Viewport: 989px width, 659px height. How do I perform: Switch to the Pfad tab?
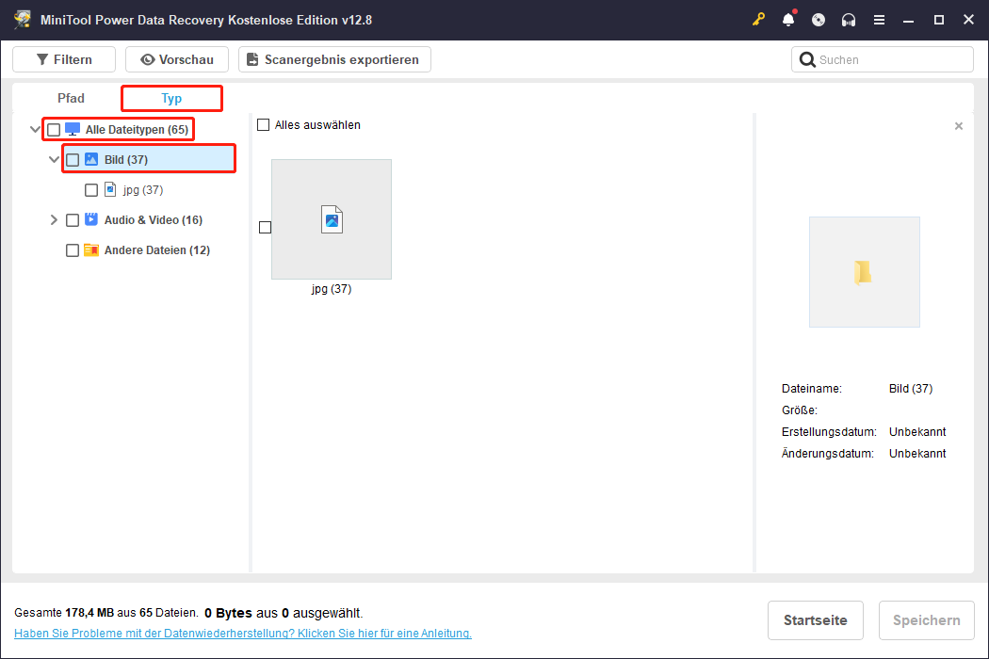click(71, 97)
